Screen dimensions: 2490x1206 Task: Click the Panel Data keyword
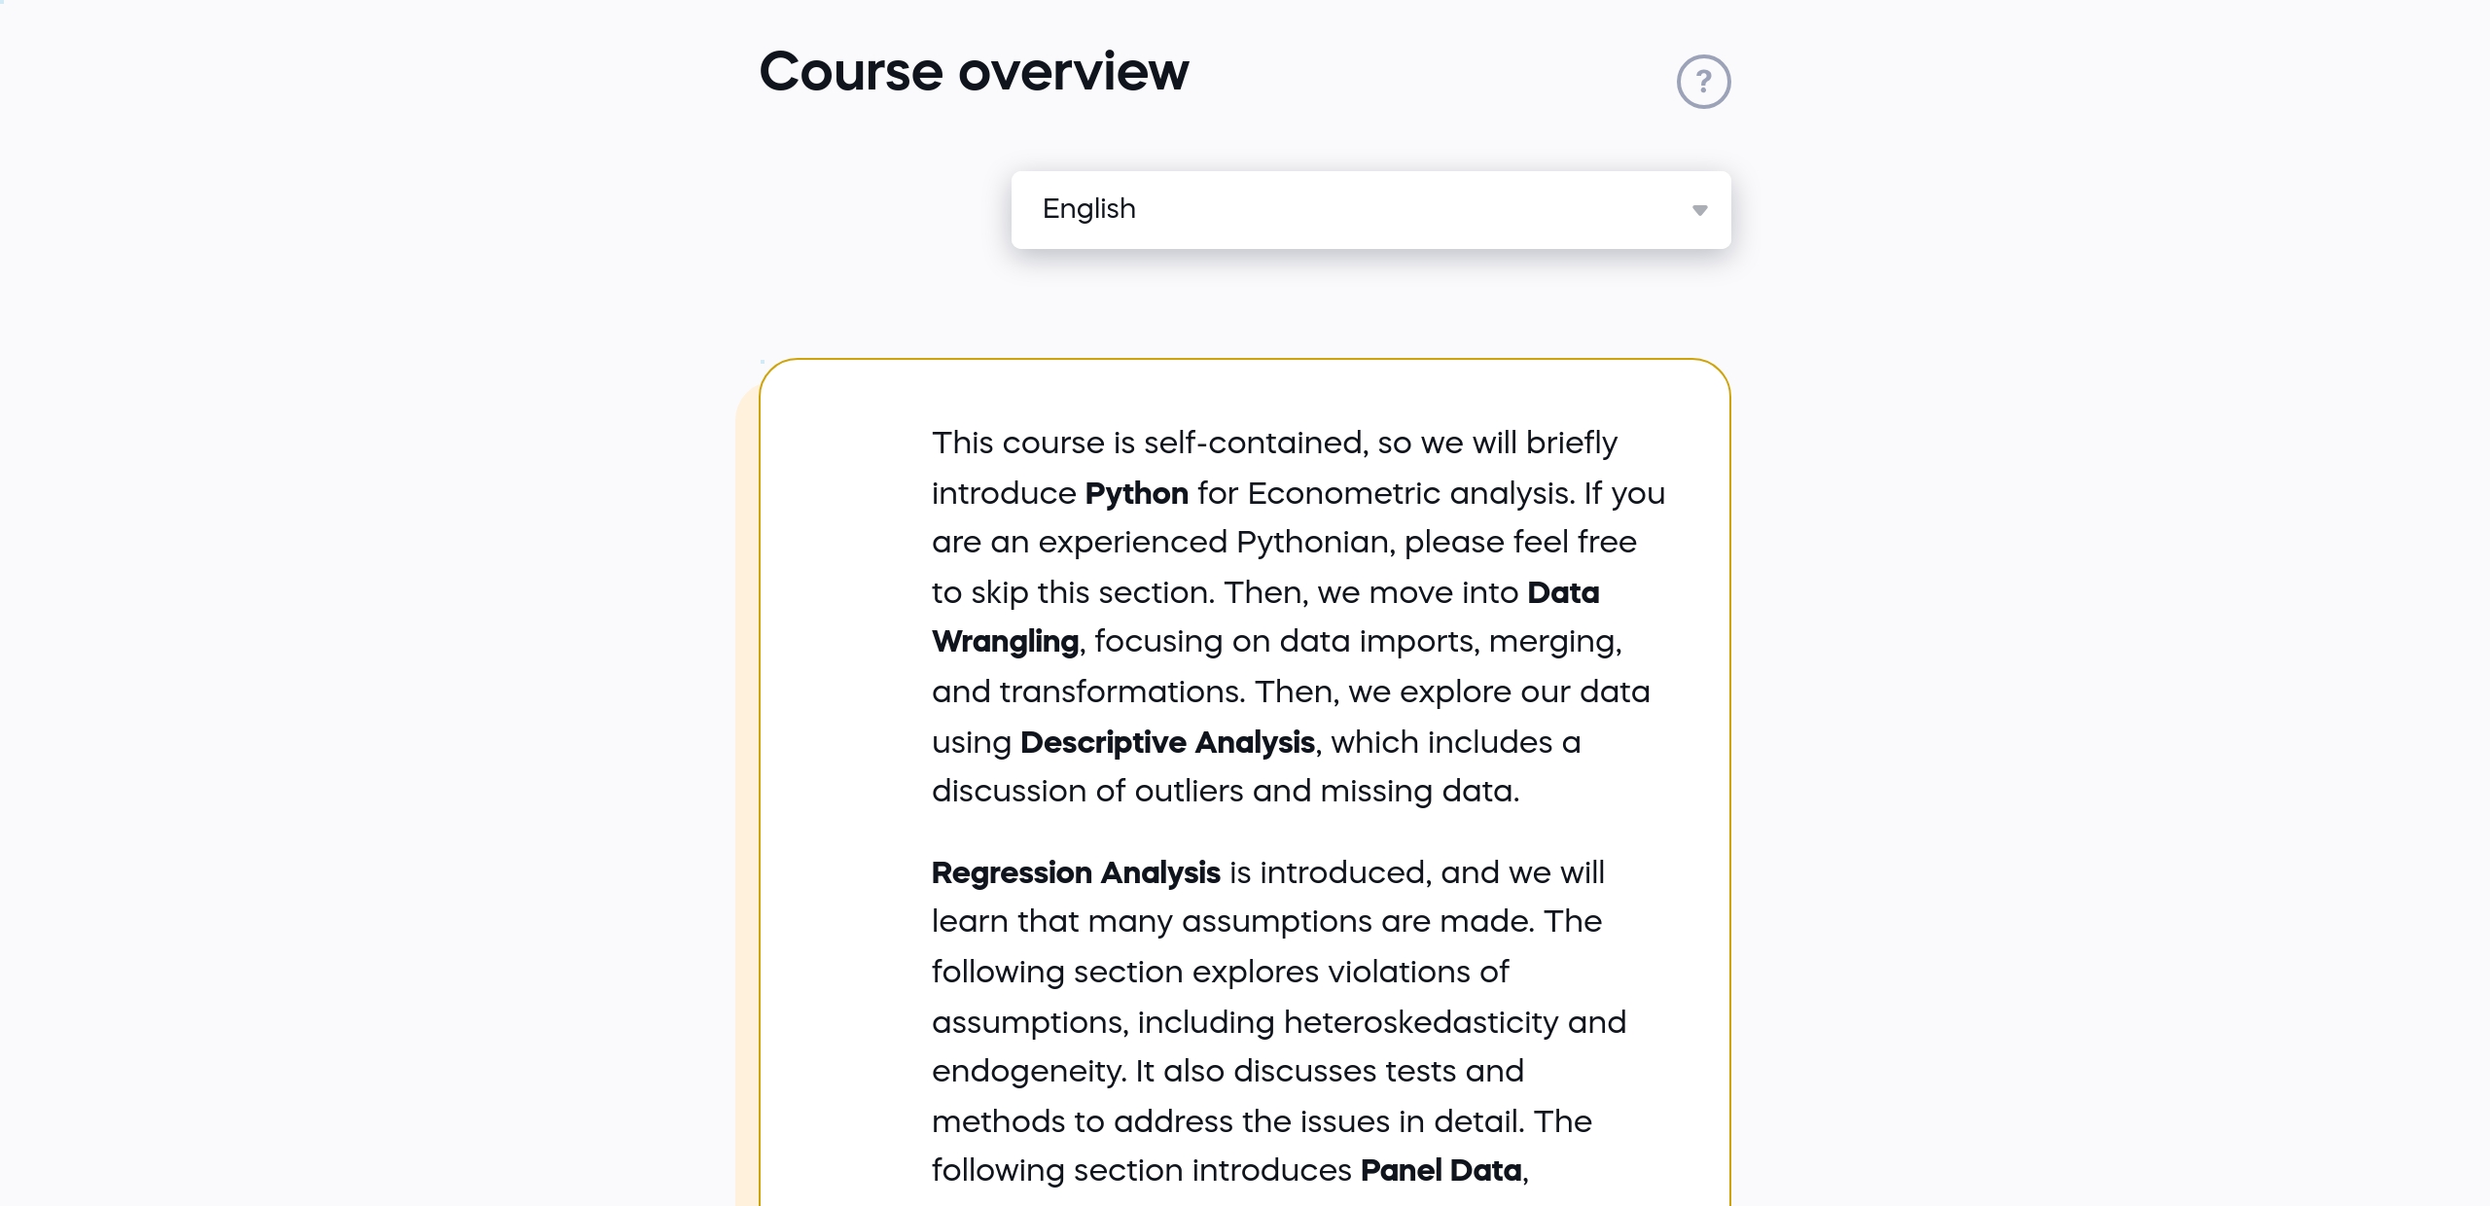point(1441,1171)
